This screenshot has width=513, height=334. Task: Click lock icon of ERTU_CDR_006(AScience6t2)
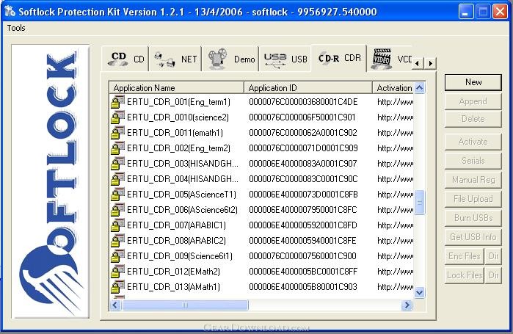tap(117, 209)
